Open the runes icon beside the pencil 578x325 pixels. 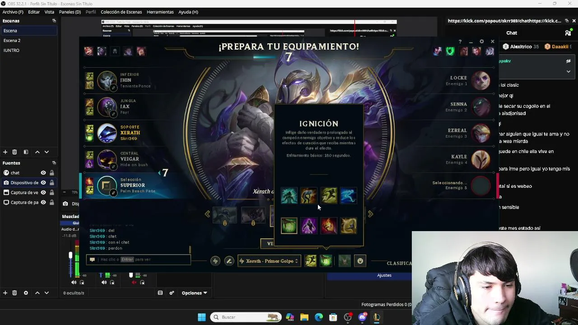(215, 261)
